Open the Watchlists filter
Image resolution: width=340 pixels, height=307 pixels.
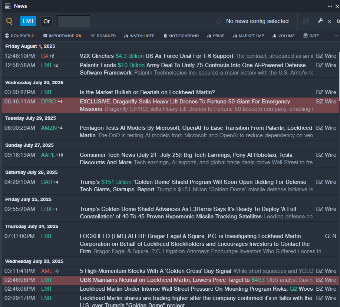(x=139, y=36)
